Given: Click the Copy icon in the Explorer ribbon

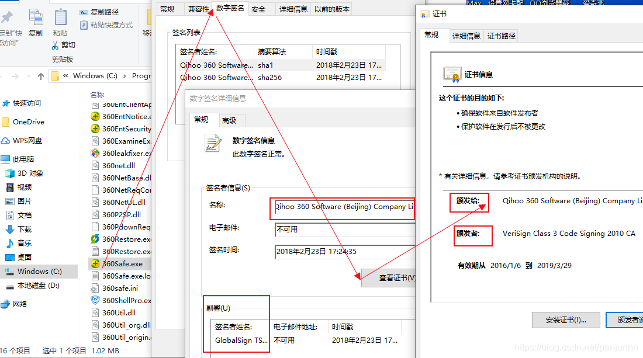Looking at the screenshot, I should tap(36, 18).
